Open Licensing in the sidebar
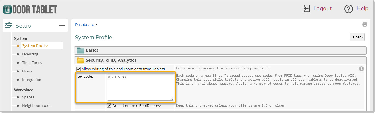Screen dimensions: 376x114 tap(30, 54)
